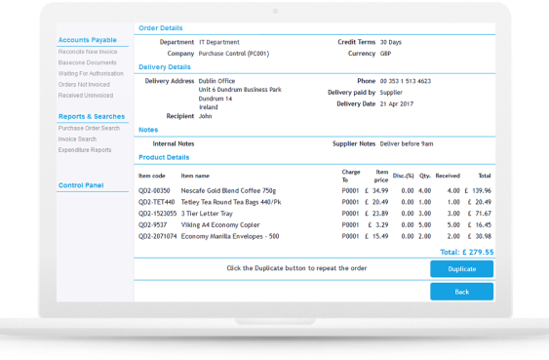Click Economy Manilla Envelopes - 500 item

pyautogui.click(x=230, y=236)
